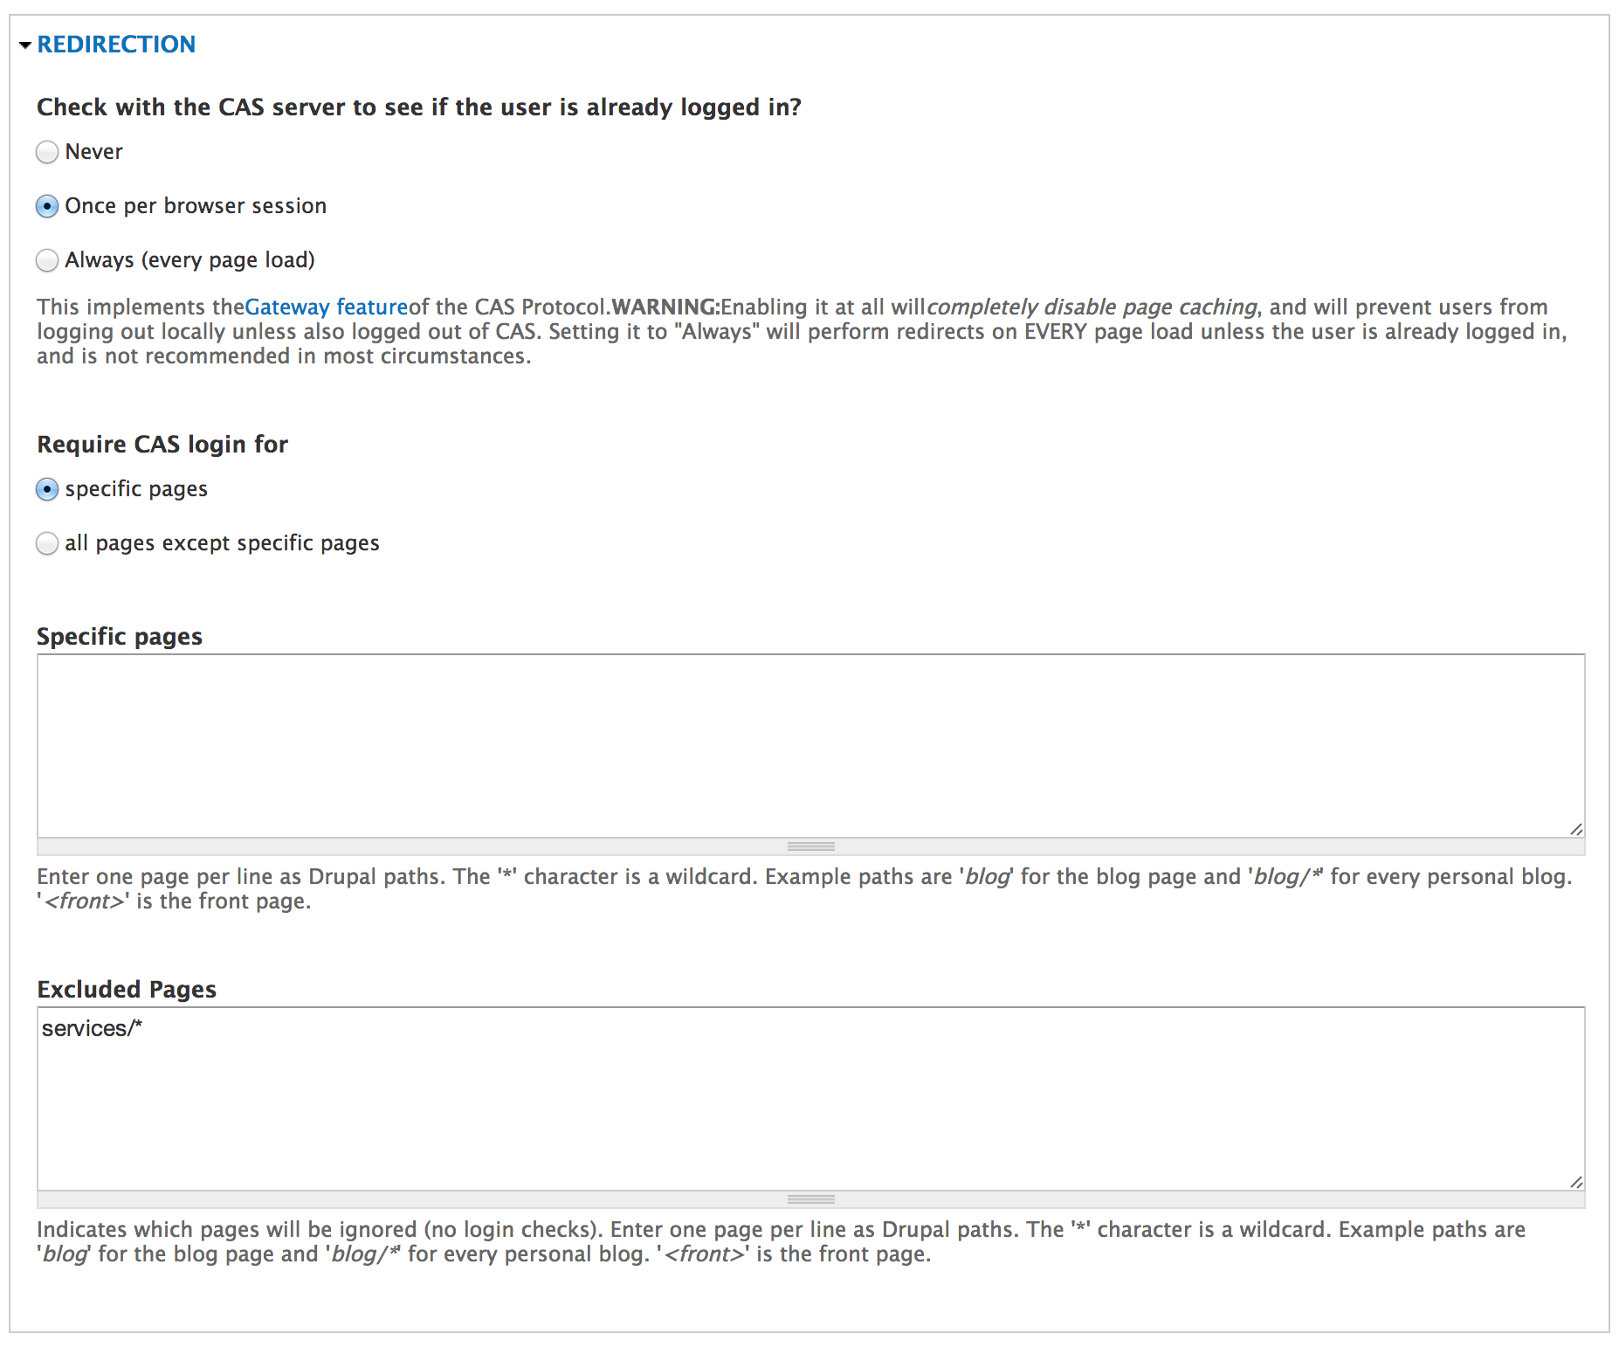This screenshot has width=1619, height=1347.
Task: Click the REDIRECTION fieldset title
Action: pos(116,45)
